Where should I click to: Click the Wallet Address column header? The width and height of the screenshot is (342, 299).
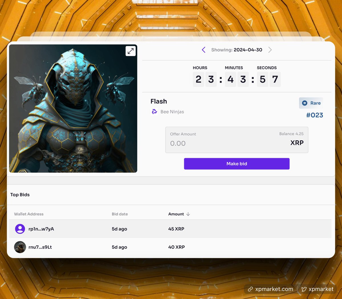pyautogui.click(x=29, y=214)
